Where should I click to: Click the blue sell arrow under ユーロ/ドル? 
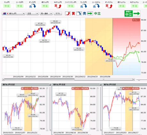[x=97, y=6]
